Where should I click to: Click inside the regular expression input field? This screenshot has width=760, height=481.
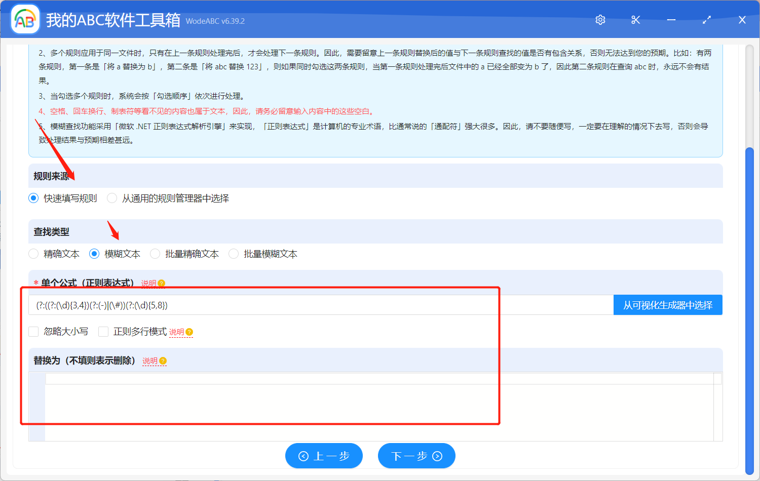pyautogui.click(x=304, y=305)
